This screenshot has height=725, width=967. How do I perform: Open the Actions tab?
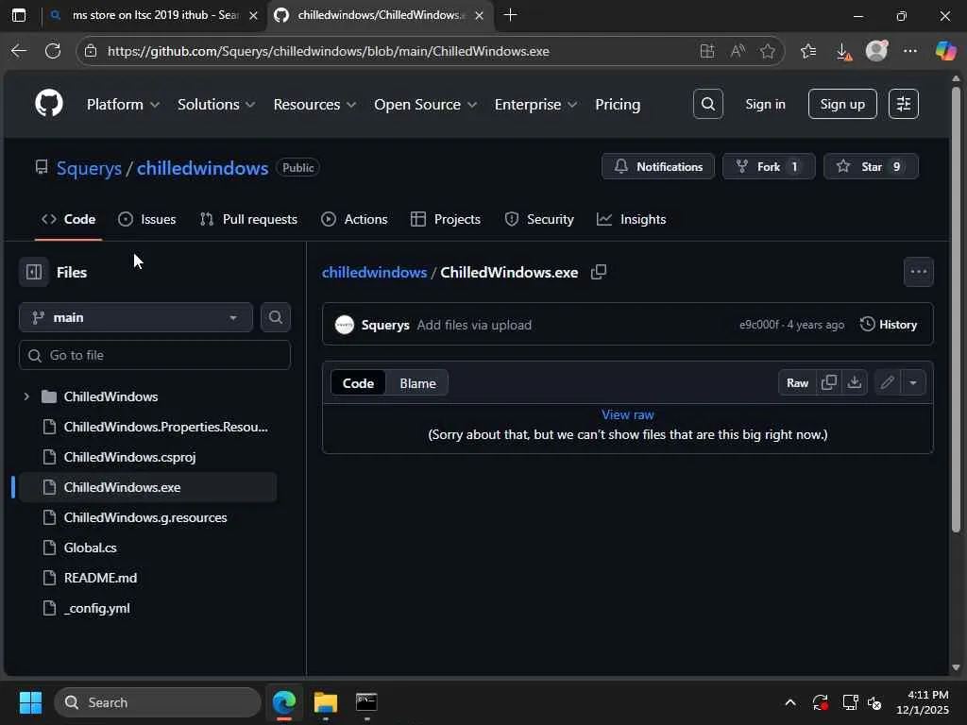[355, 219]
